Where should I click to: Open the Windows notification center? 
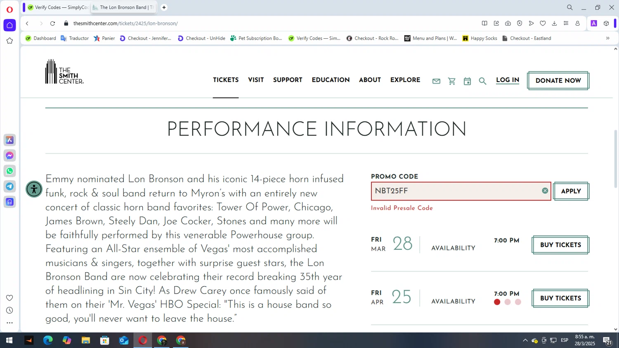click(607, 341)
